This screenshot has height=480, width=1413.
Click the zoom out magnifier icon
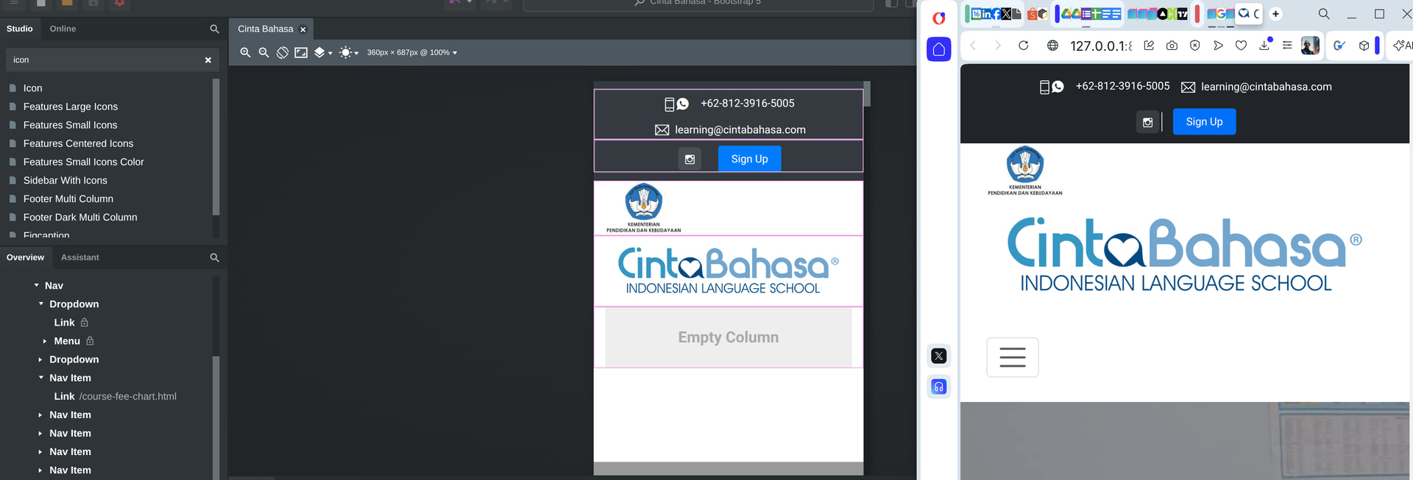coord(263,53)
